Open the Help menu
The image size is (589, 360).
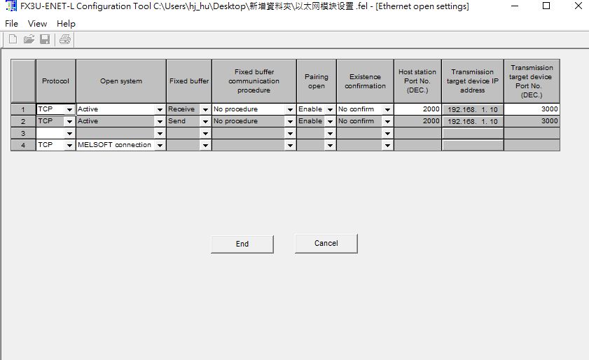click(66, 23)
